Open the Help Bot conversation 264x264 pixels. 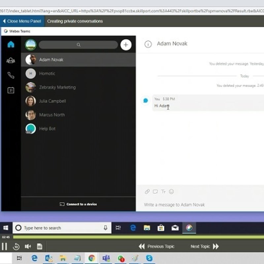[78, 129]
